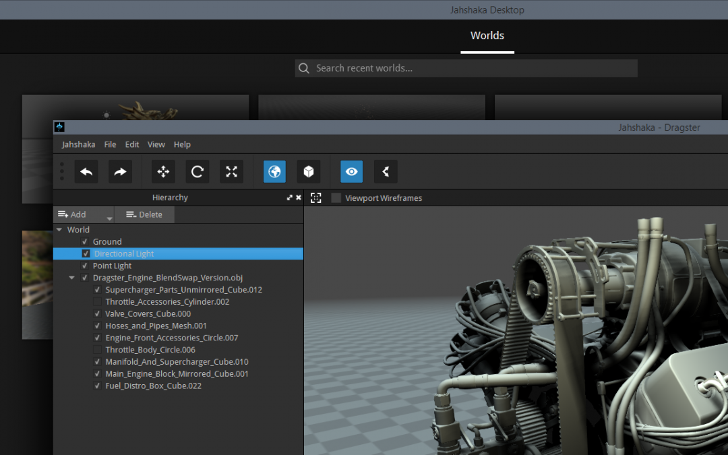Viewport: 728px width, 455px height.
Task: Click the Redo icon in the toolbar
Action: [120, 171]
